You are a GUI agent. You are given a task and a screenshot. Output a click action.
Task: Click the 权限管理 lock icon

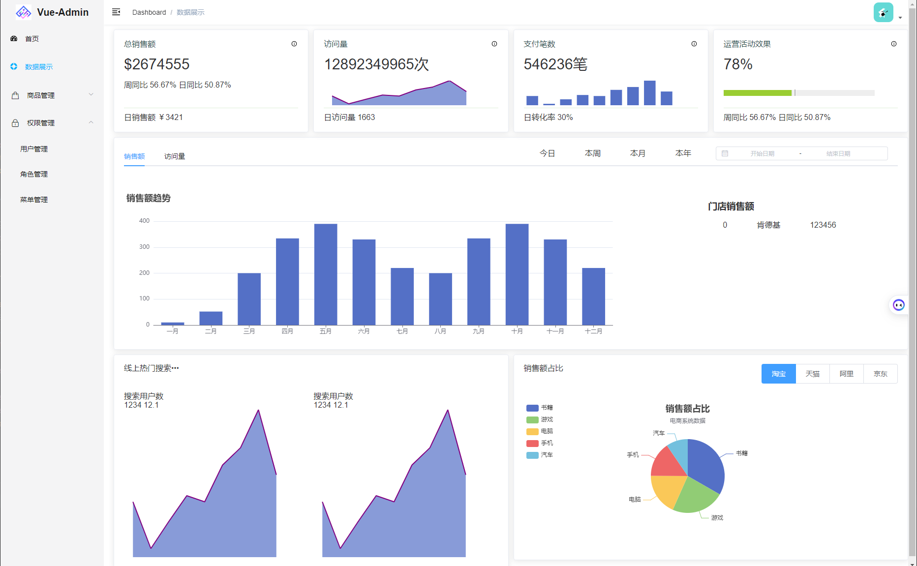[15, 123]
